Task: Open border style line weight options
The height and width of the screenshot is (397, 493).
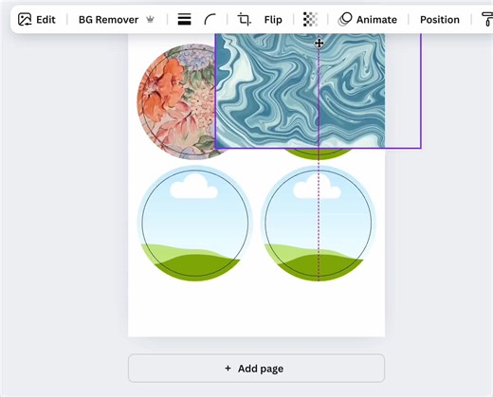Action: point(184,20)
